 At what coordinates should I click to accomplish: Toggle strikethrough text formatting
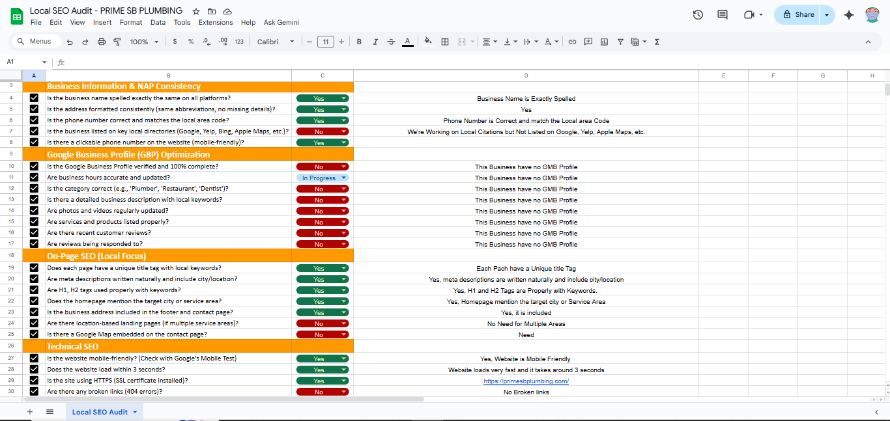(x=391, y=42)
